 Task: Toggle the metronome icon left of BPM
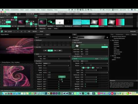click(x=2, y=31)
